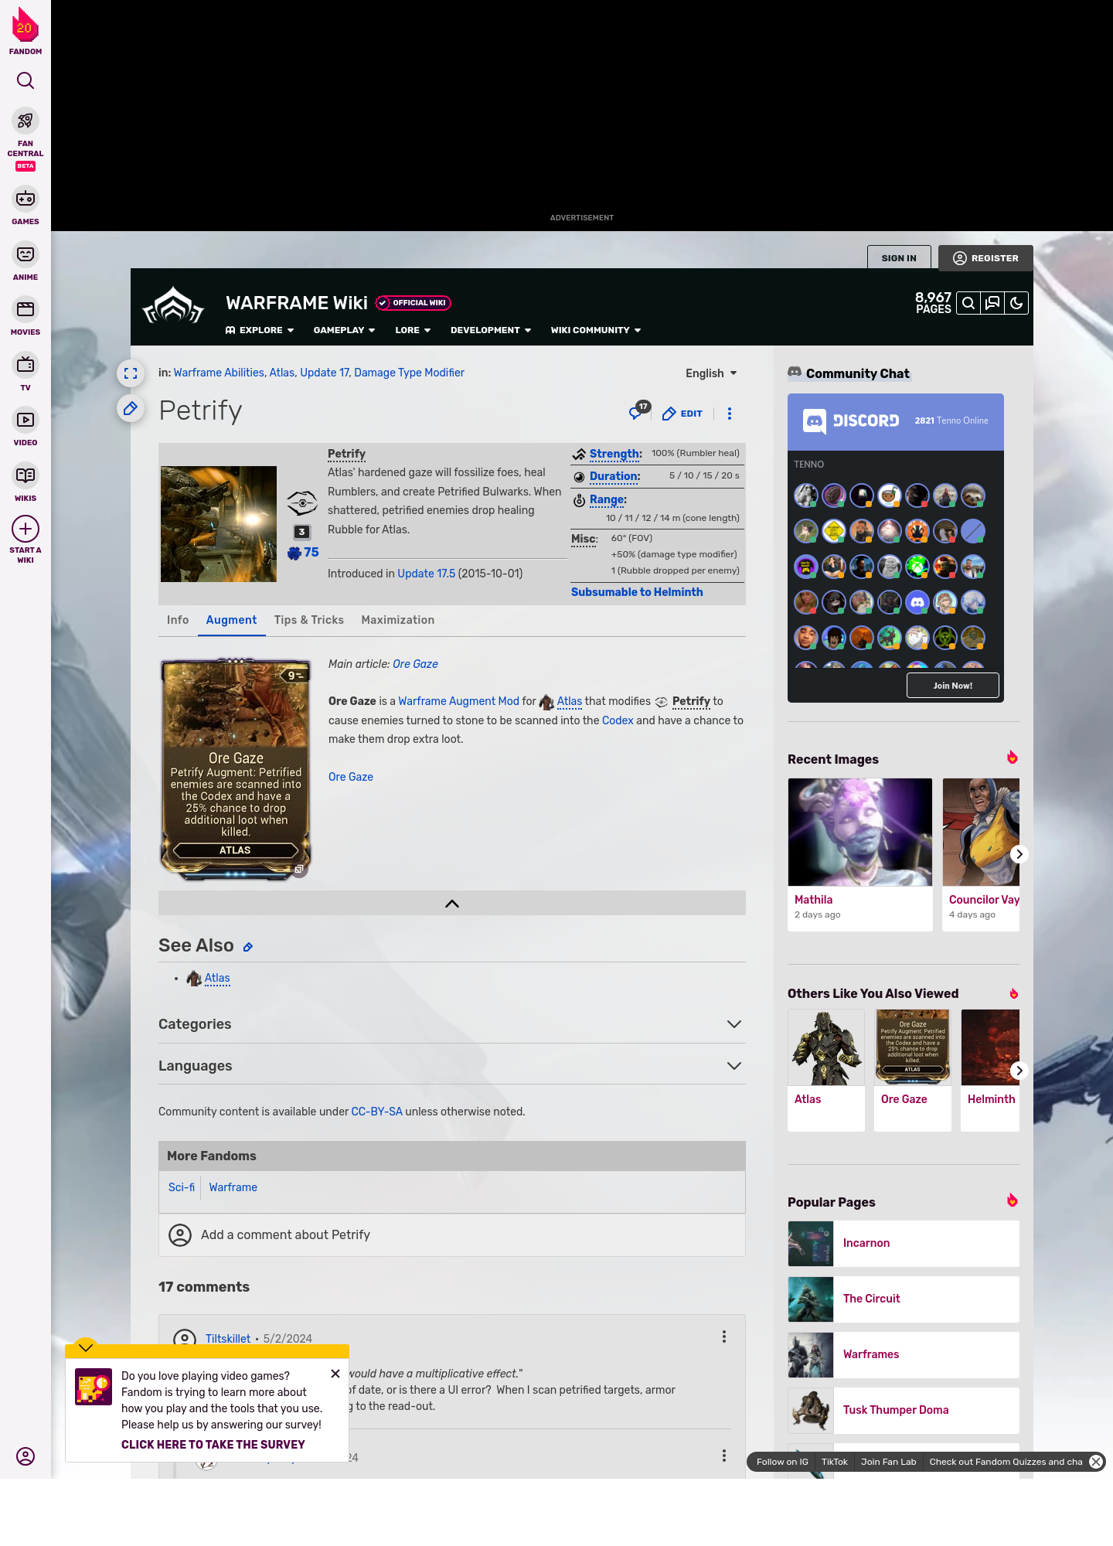The image size is (1113, 1546).
Task: Click the floating pencil edit icon
Action: tap(131, 408)
